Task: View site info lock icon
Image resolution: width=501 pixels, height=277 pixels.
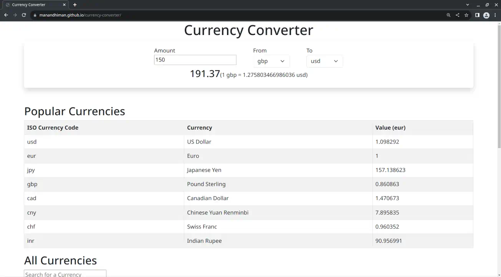Action: (x=35, y=15)
